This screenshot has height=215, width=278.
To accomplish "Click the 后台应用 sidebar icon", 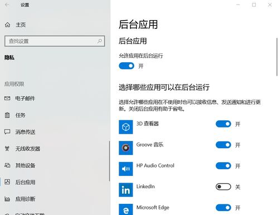I will pos(7,182).
